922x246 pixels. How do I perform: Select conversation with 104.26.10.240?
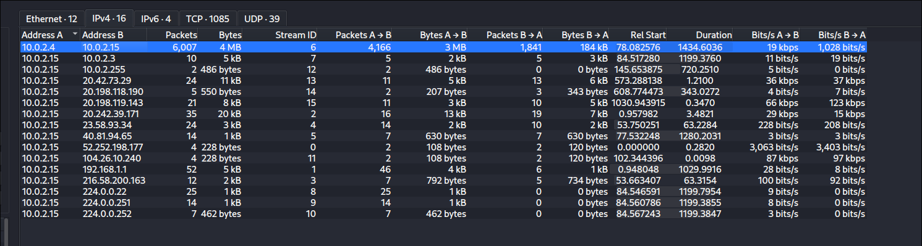443,158
